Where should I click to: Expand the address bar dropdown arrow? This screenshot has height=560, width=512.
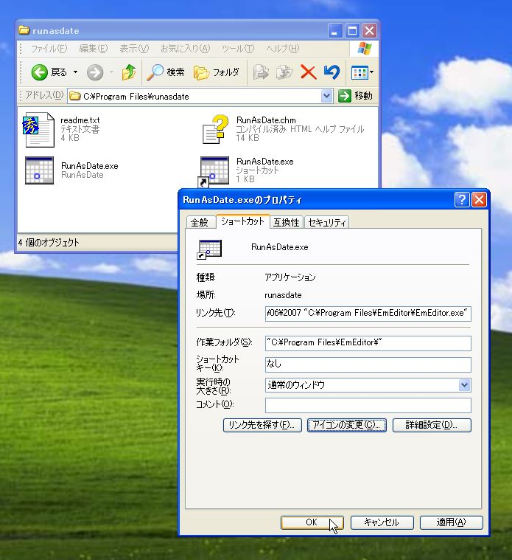click(326, 96)
